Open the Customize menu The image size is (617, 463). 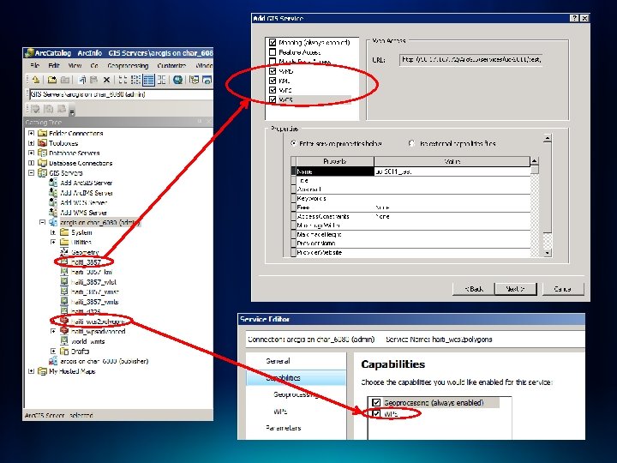coord(171,65)
